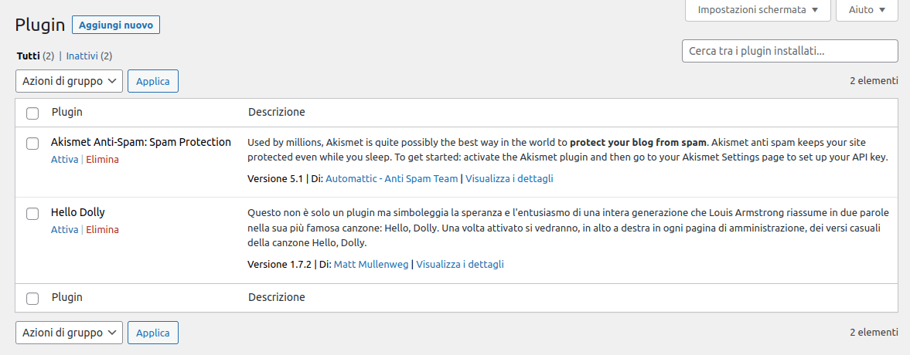Check the Hello Dolly plugin checkbox
The height and width of the screenshot is (355, 910).
[x=32, y=214]
